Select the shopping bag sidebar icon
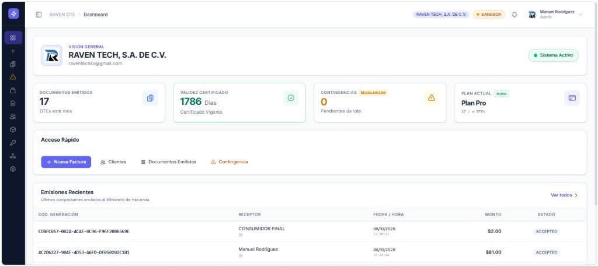 (x=13, y=90)
